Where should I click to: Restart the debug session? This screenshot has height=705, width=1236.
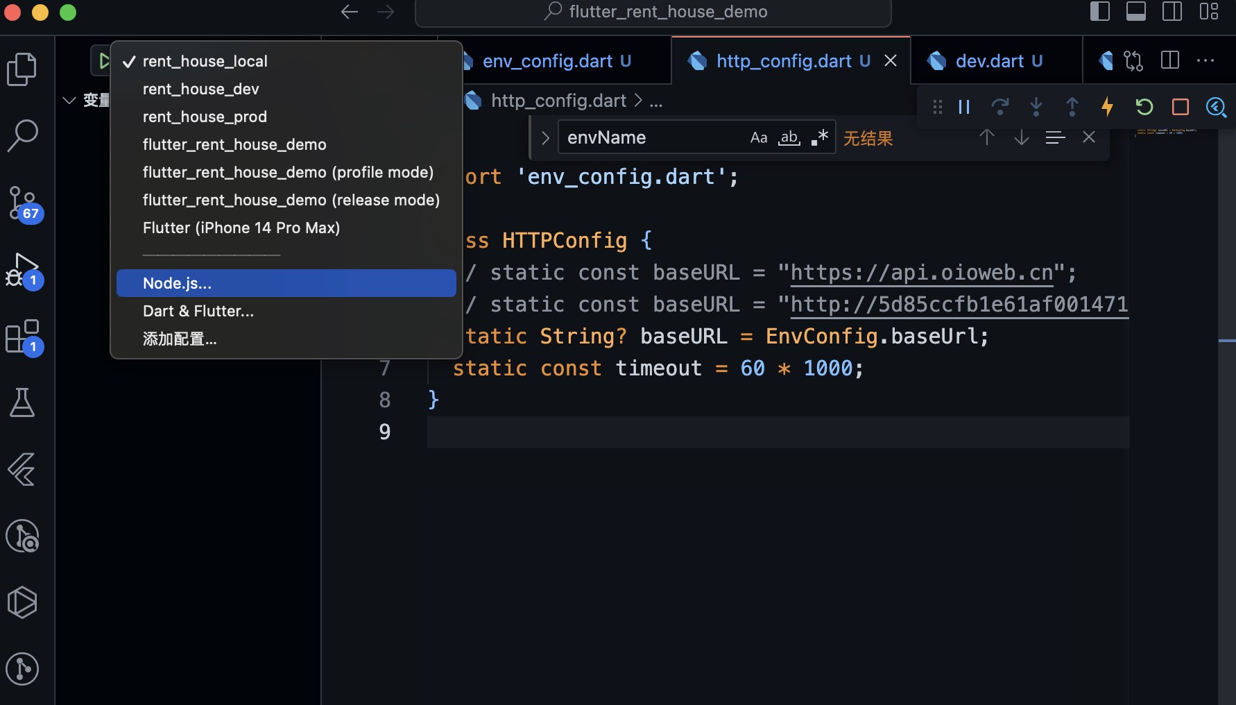click(x=1144, y=107)
